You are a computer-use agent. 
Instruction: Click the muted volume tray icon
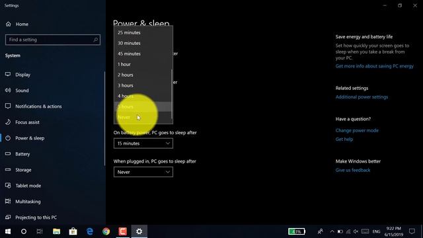(x=356, y=231)
